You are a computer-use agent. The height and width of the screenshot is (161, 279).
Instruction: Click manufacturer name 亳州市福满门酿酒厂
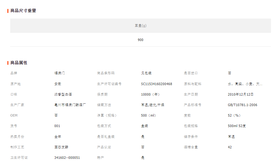click(70, 105)
